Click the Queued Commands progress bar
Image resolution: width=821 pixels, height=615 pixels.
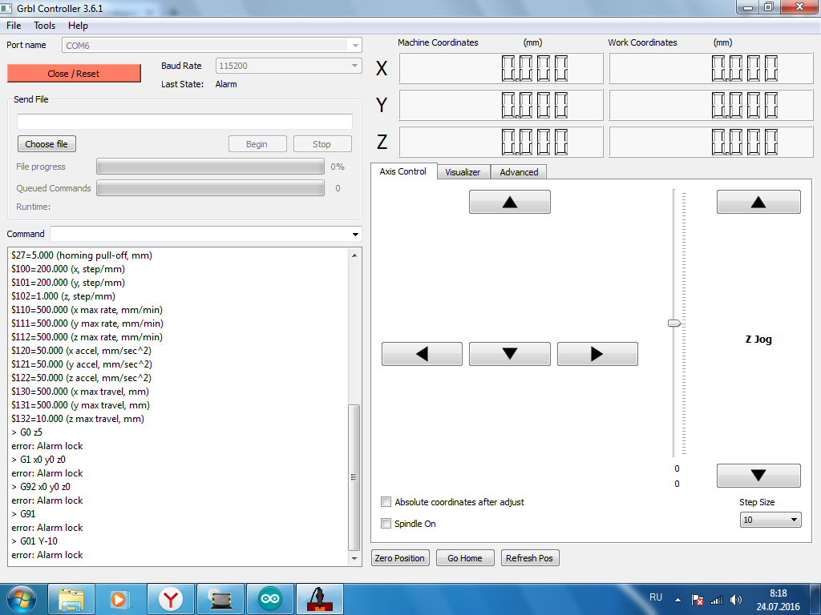pyautogui.click(x=211, y=188)
